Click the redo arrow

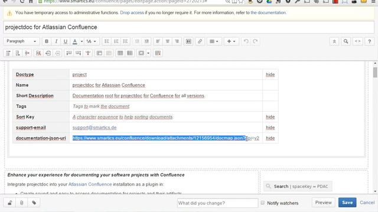click(x=255, y=41)
